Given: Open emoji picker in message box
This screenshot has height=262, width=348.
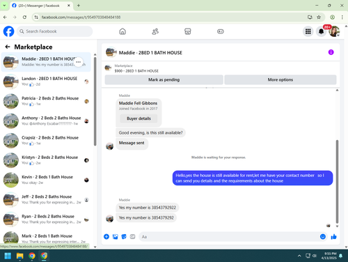Looking at the screenshot, I should (323, 237).
